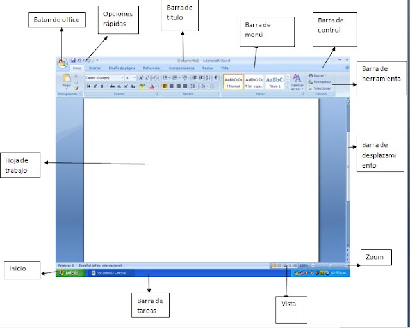This screenshot has width=410, height=328.
Task: Open the Revisar tab
Action: point(208,68)
